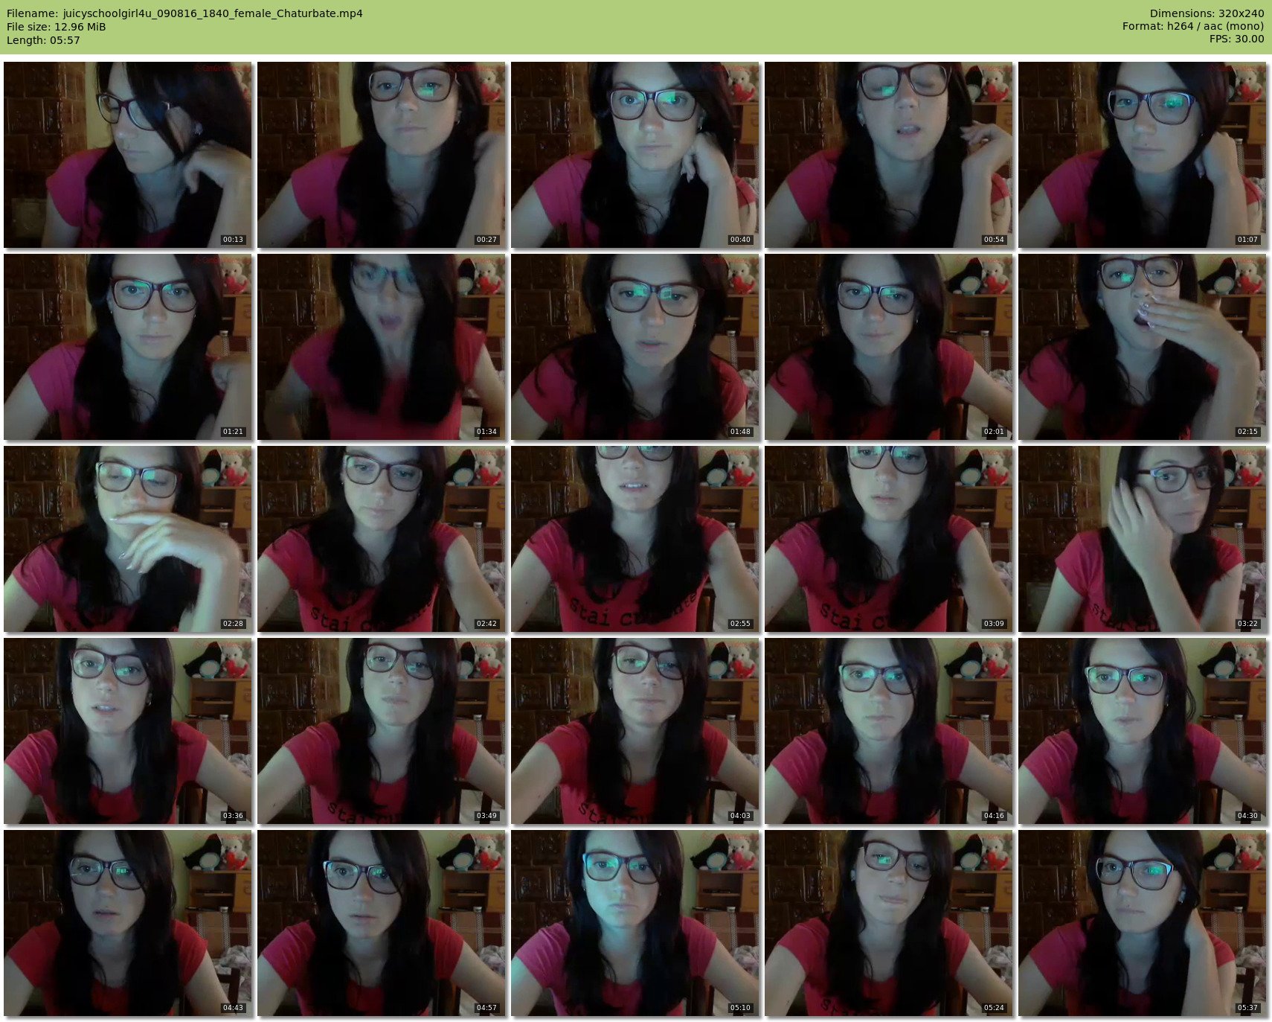The image size is (1272, 1022).
Task: Click the frame marked 02:28
Action: click(x=128, y=539)
